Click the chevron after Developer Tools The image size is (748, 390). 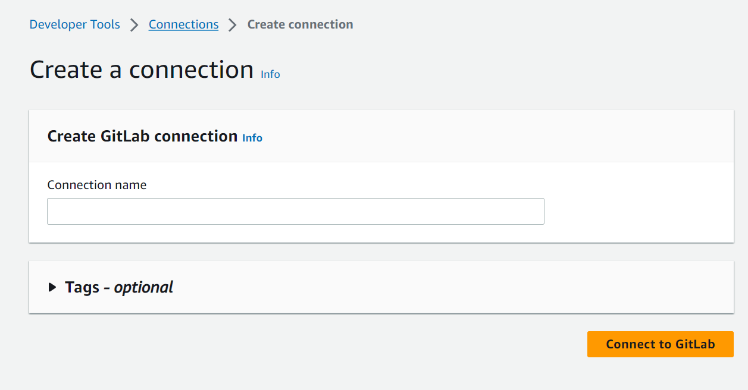click(134, 24)
